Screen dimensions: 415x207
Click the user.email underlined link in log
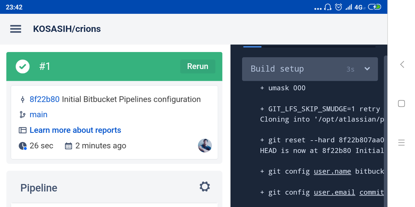[334, 192]
